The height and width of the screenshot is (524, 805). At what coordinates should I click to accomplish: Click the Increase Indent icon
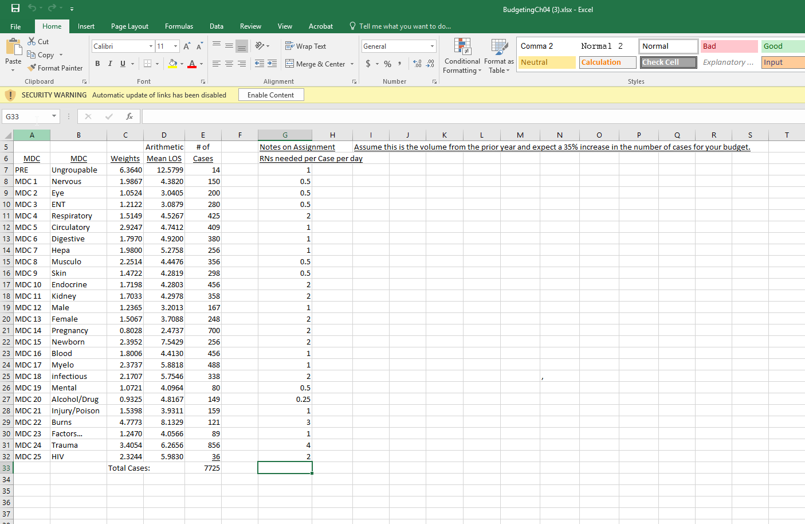[272, 64]
